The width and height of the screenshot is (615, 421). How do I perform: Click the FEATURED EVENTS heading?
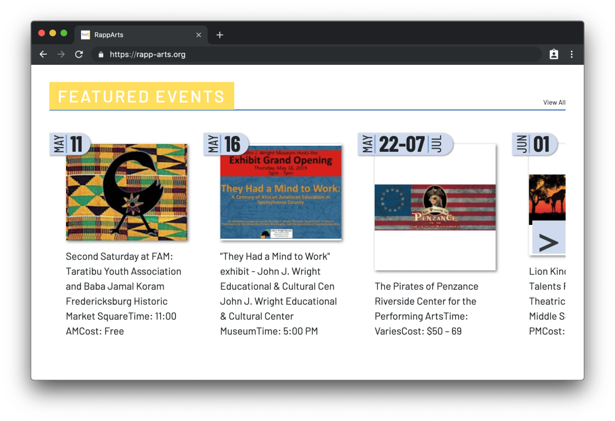[x=142, y=96]
